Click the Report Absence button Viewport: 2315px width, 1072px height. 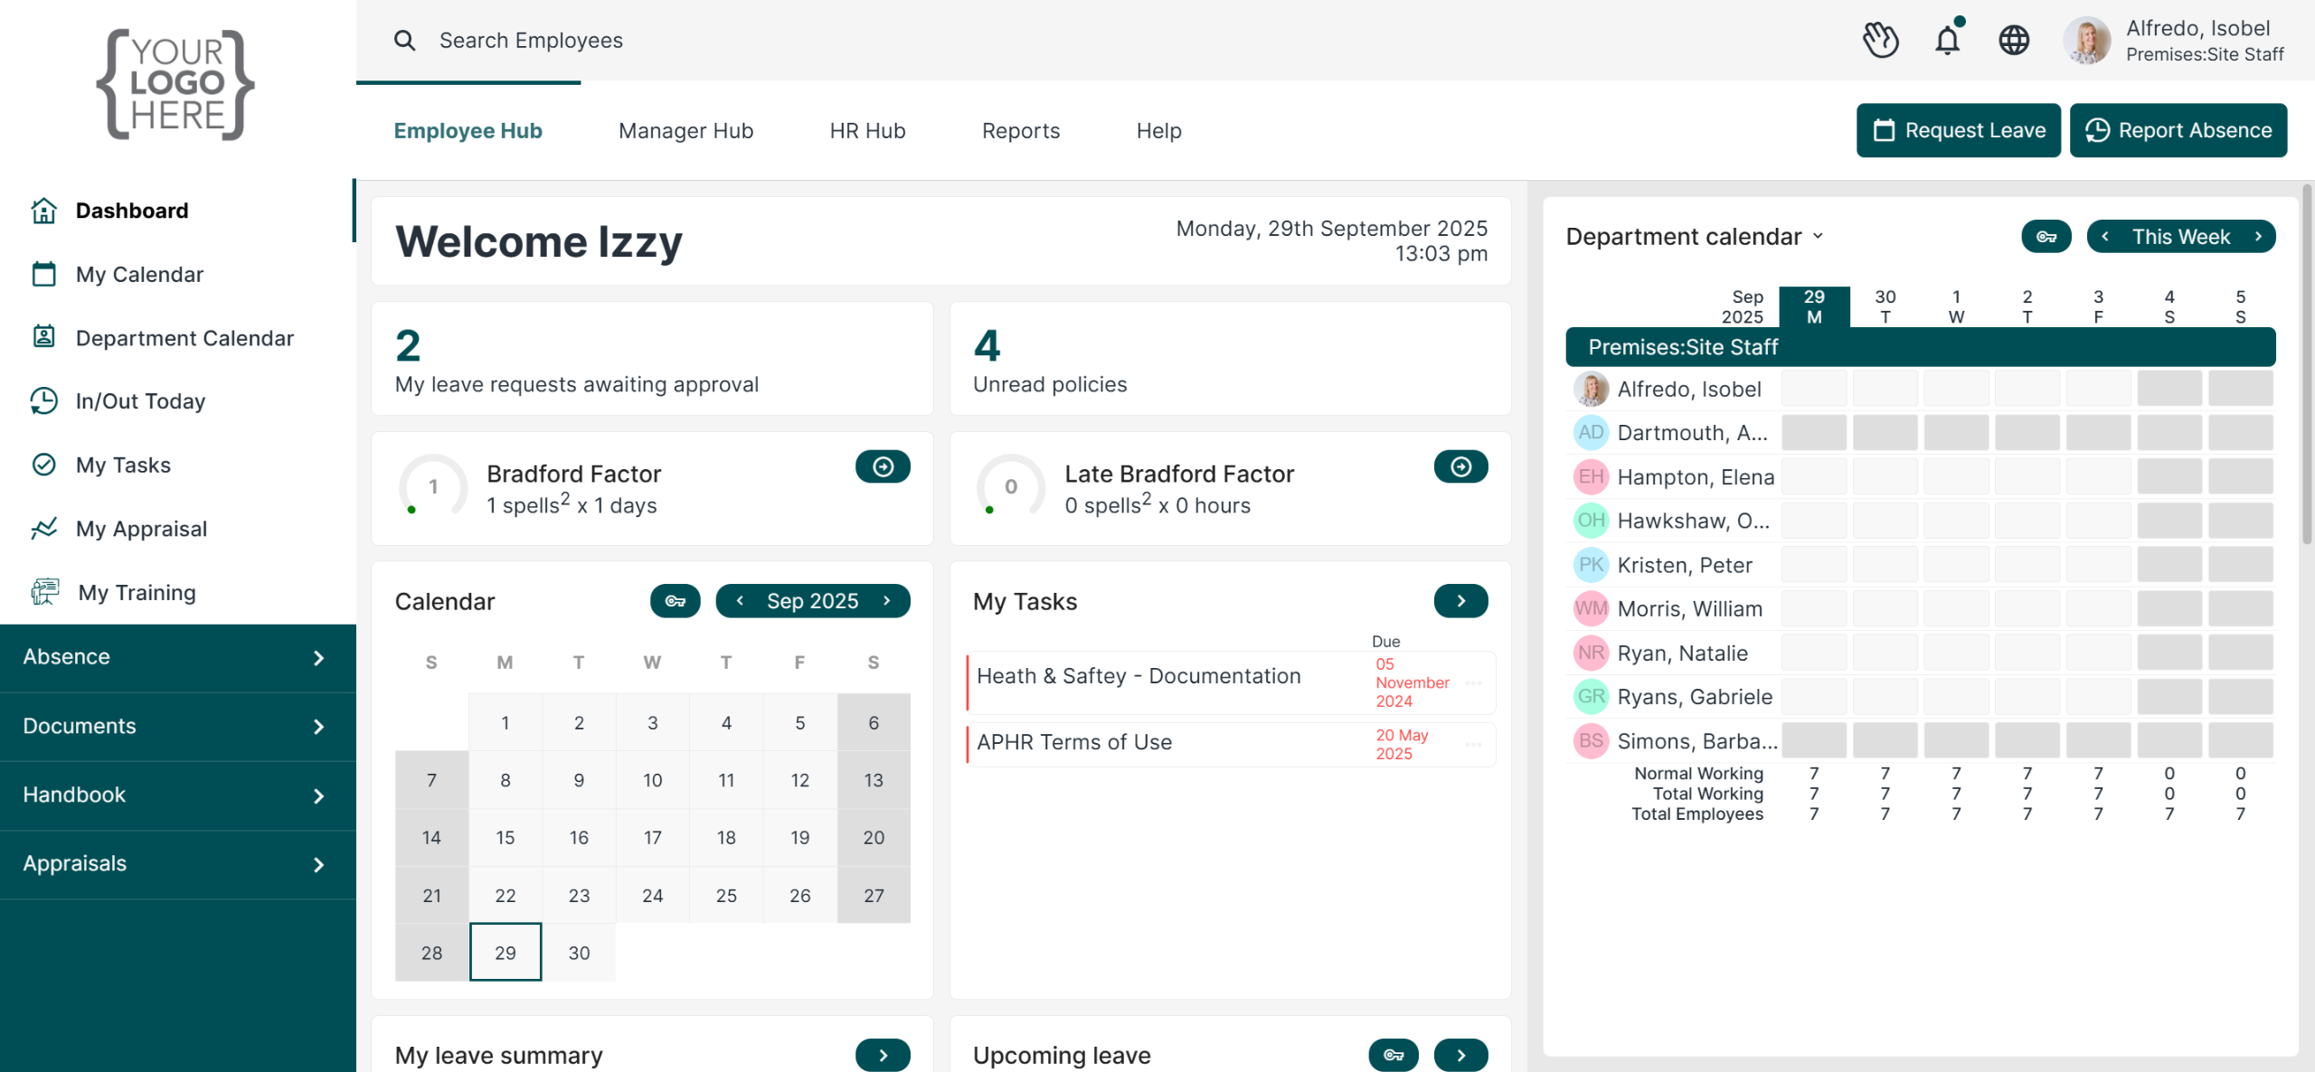[x=2178, y=130]
